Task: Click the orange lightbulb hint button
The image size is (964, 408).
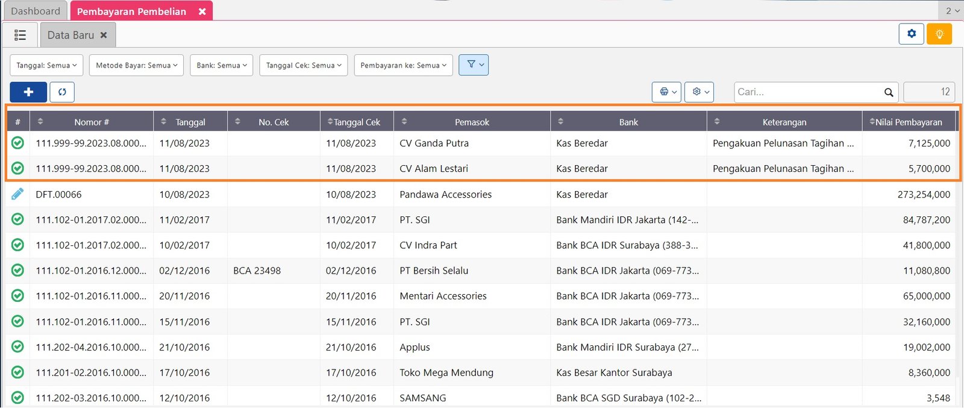Action: (939, 34)
